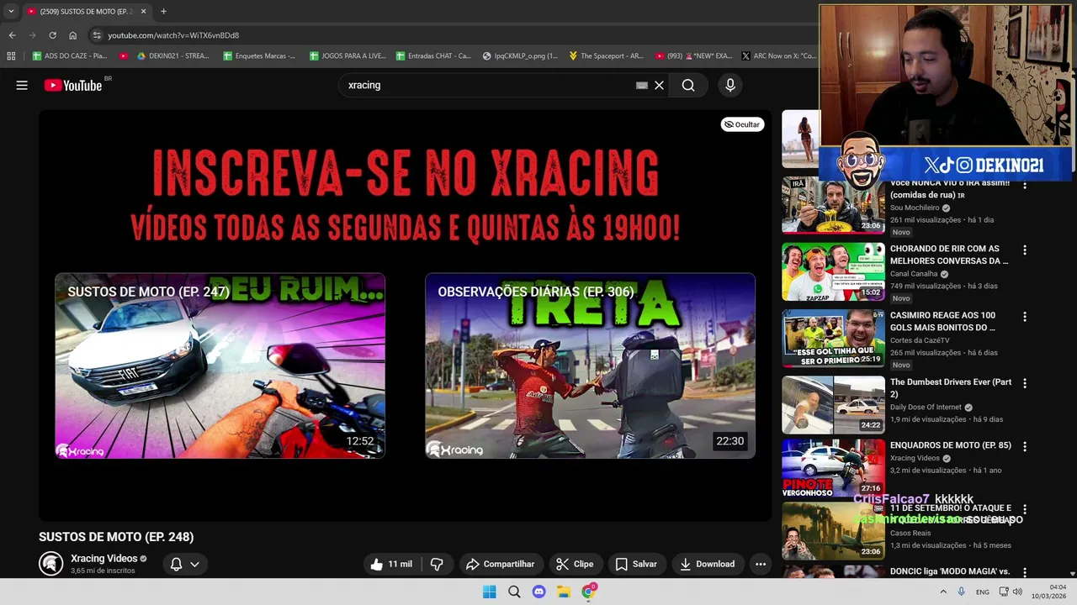Open a new browser tab
This screenshot has height=605, width=1077.
click(163, 11)
